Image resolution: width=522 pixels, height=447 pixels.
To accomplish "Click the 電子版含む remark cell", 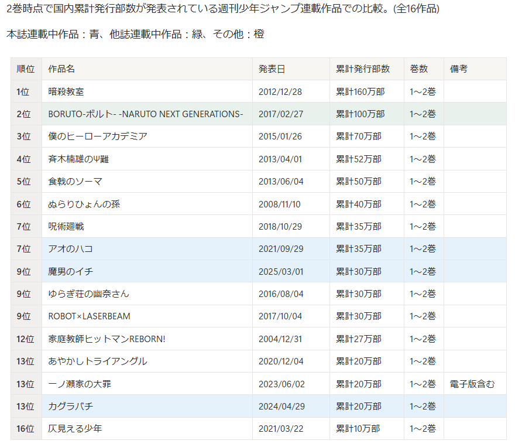I will (x=472, y=384).
